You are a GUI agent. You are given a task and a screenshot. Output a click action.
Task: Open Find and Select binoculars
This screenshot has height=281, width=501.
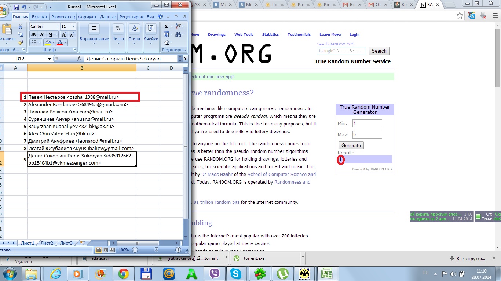pyautogui.click(x=178, y=34)
